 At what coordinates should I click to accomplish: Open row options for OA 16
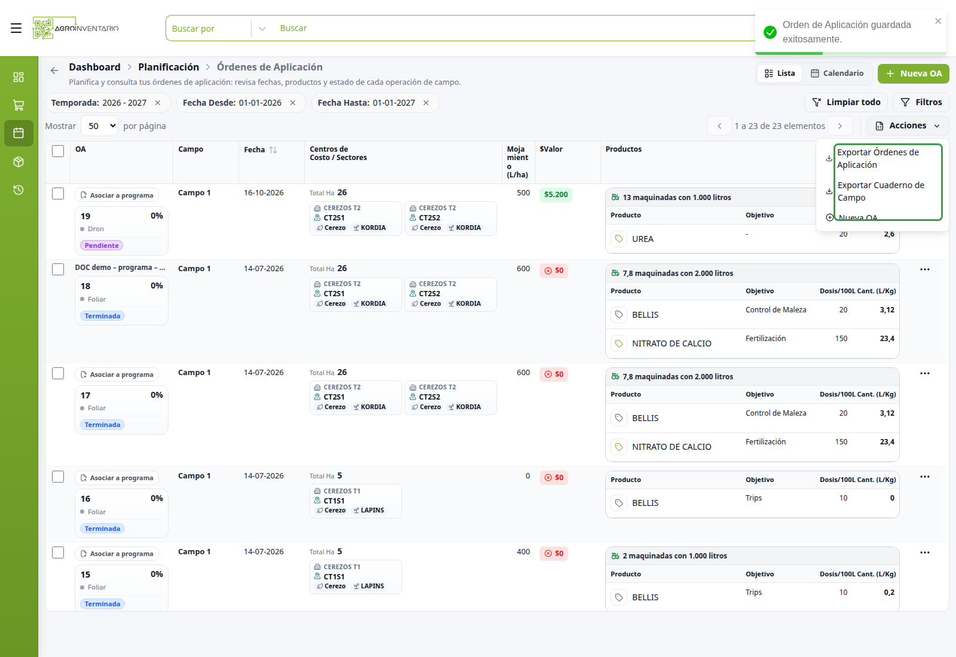pos(925,477)
